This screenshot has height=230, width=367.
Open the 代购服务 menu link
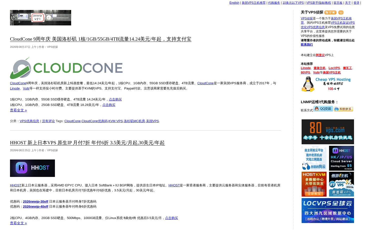(274, 3)
